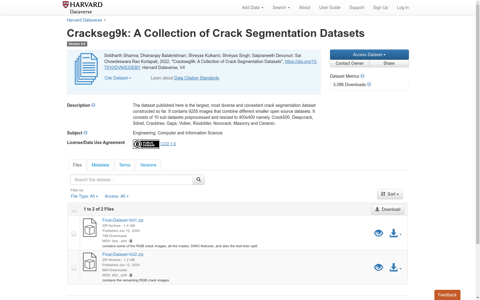
Task: Check the box for Final-Dataset-Vol1.zip
Action: coord(74,234)
